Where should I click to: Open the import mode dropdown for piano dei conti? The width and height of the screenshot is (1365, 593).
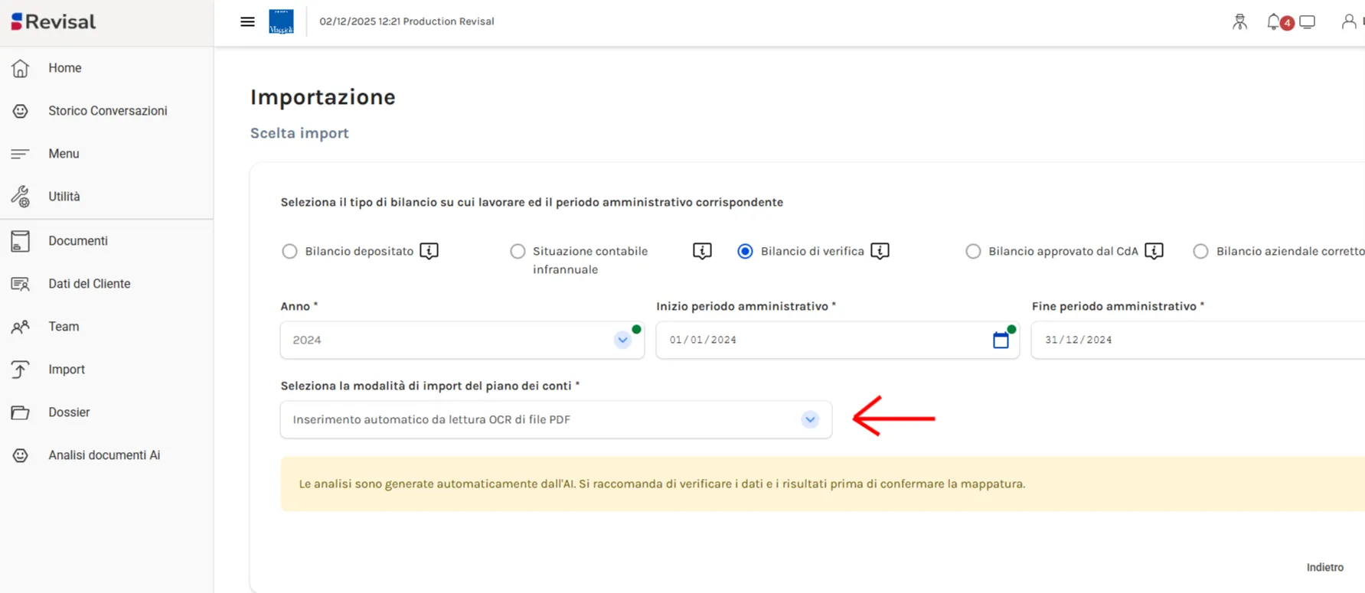809,419
